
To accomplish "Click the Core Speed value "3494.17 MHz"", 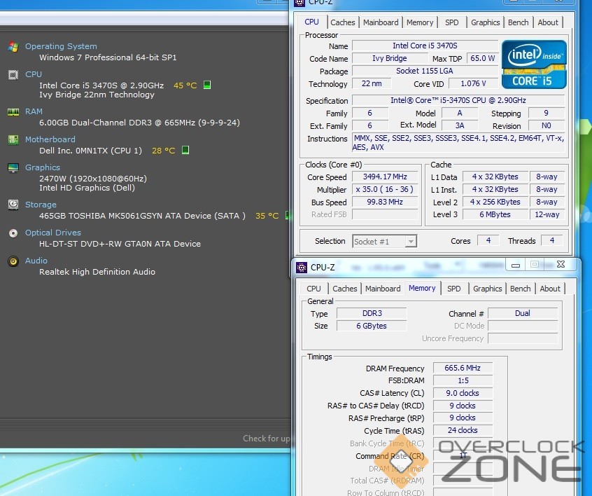I will point(385,177).
